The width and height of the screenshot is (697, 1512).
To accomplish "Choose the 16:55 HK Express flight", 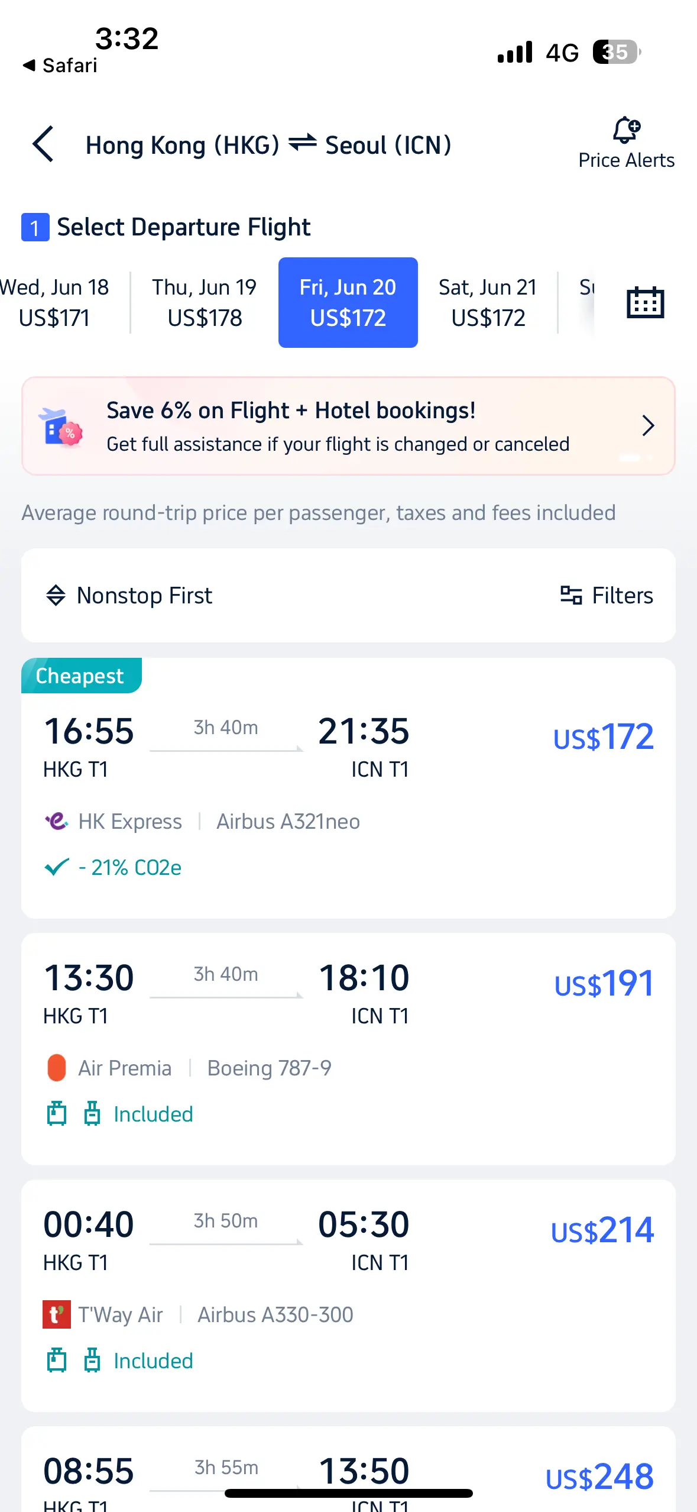I will click(348, 788).
